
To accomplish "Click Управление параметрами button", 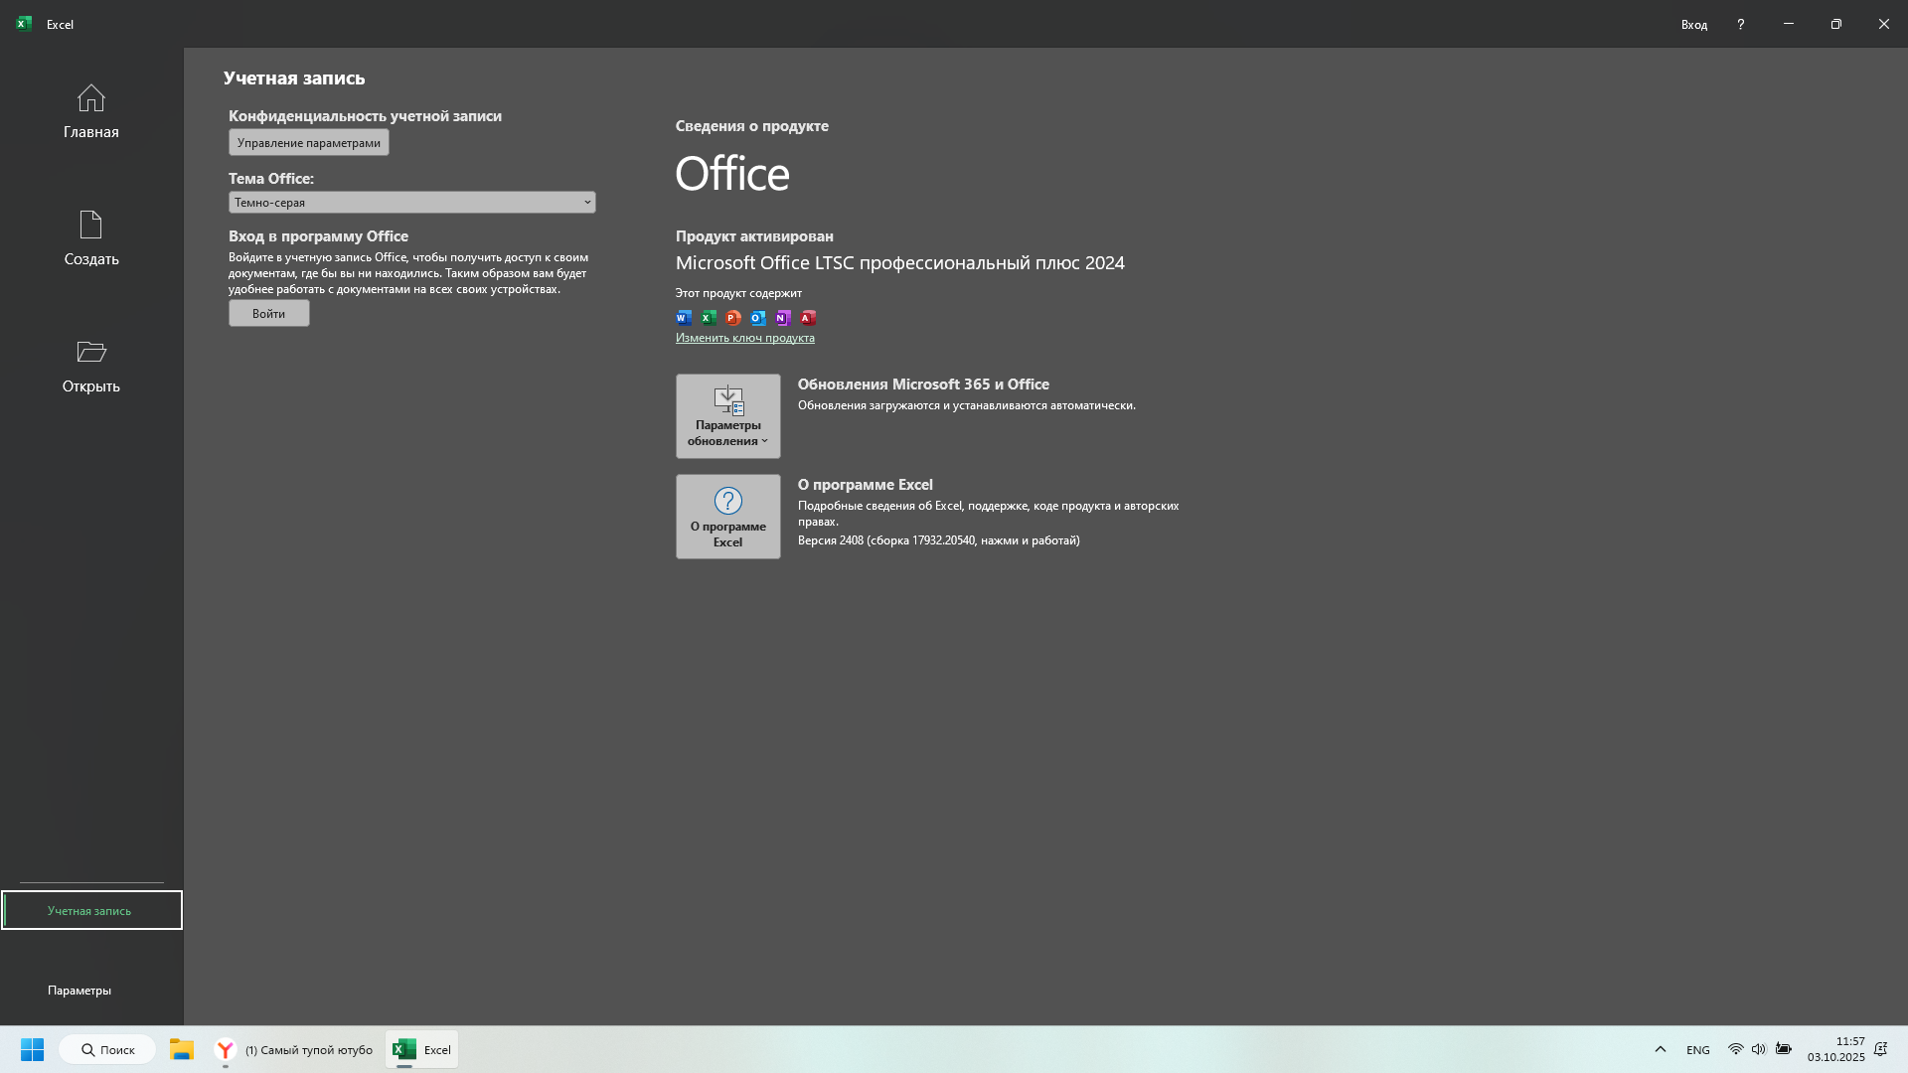I will (308, 143).
